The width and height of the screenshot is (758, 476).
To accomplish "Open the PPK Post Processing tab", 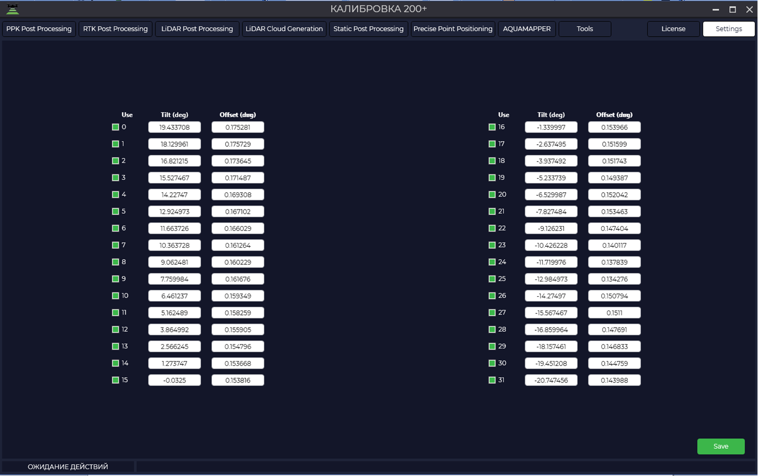I will [39, 29].
